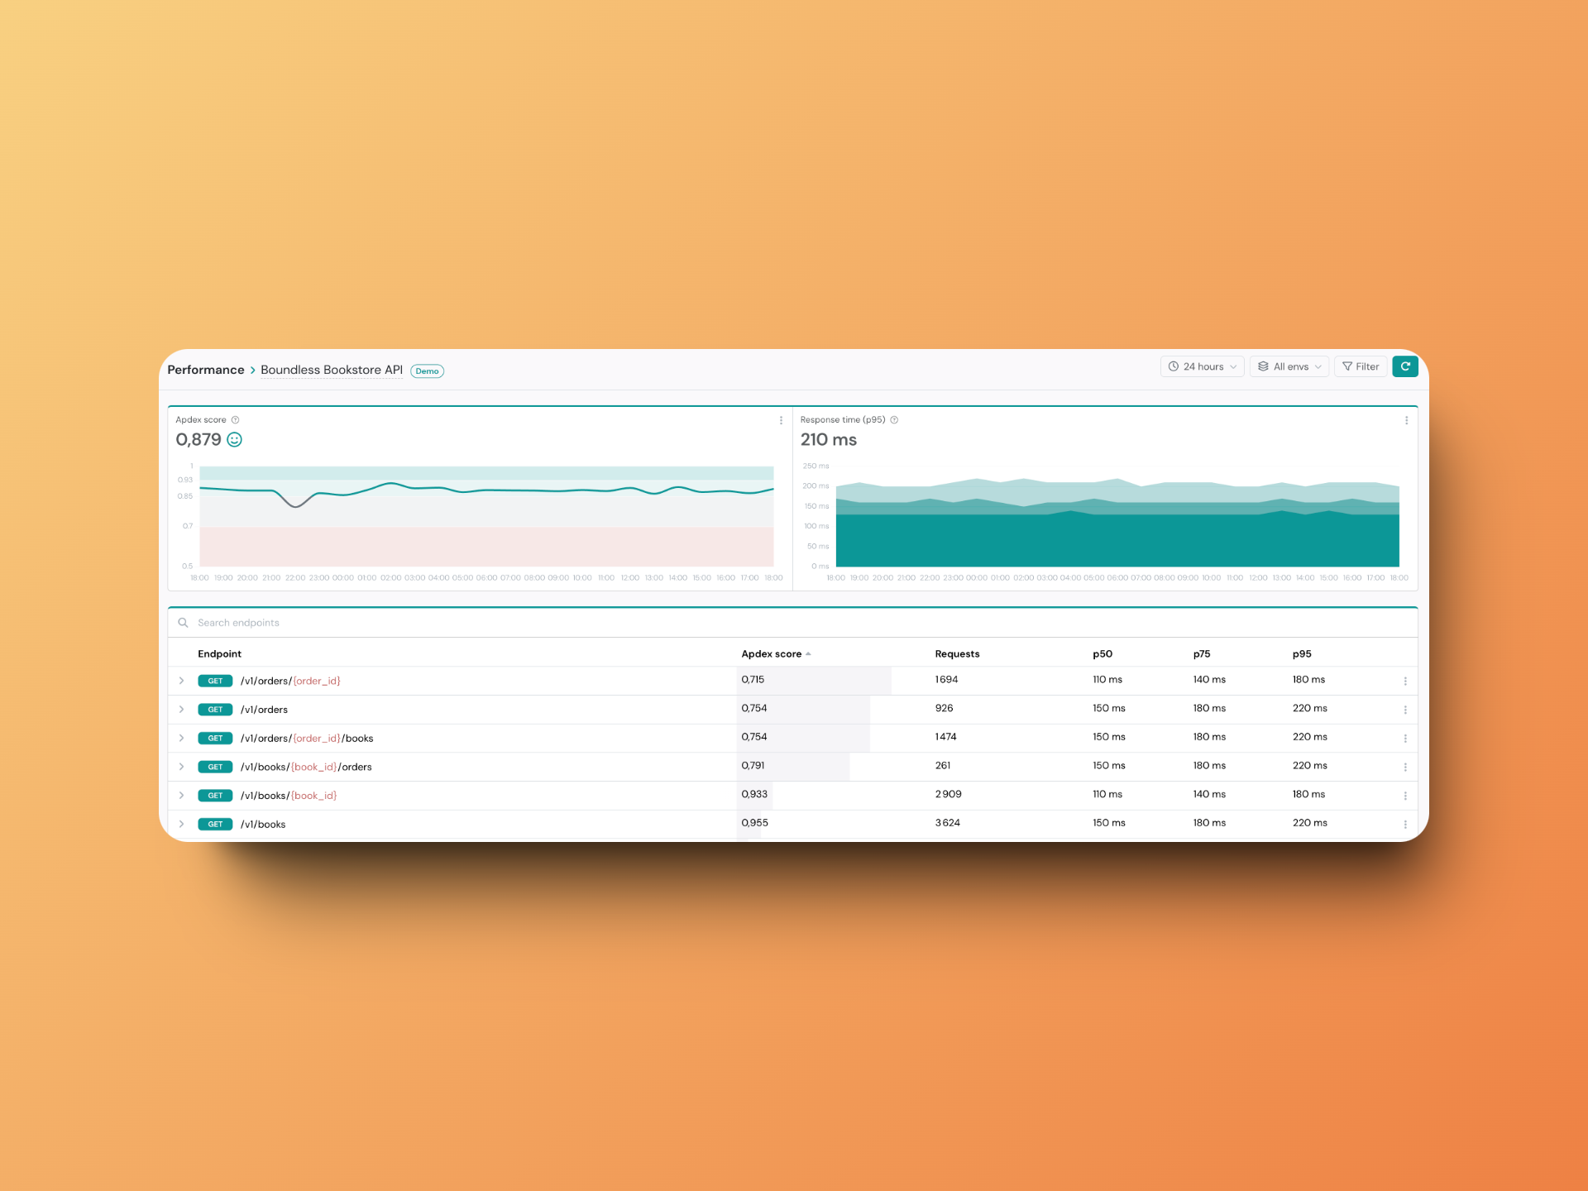Expand the /v1/orders/{order_id}/books row
This screenshot has width=1588, height=1191.
pyautogui.click(x=182, y=738)
